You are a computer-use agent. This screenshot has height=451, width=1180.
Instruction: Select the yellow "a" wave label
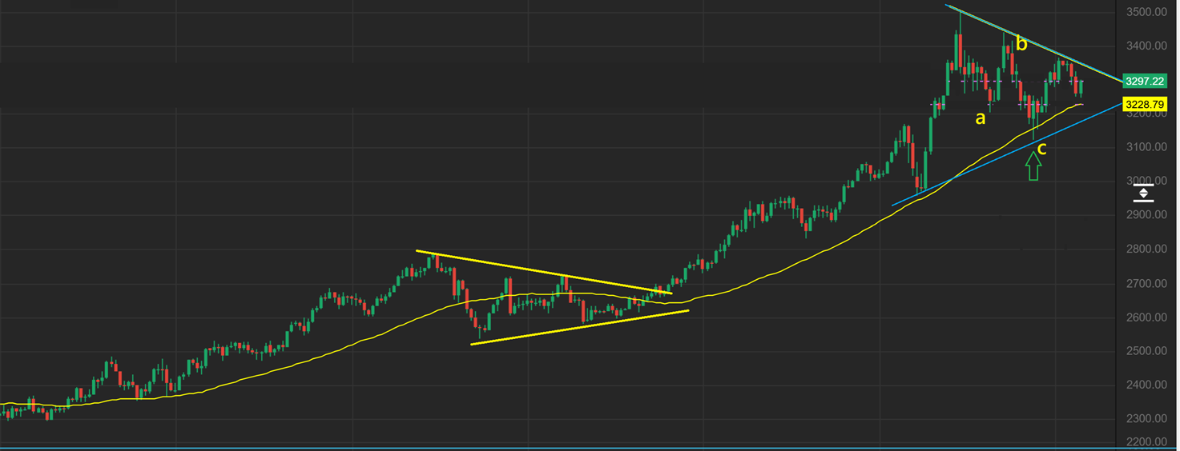979,119
